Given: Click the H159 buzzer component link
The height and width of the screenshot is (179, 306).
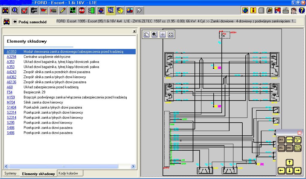Looking at the screenshot, I should [x=11, y=97].
